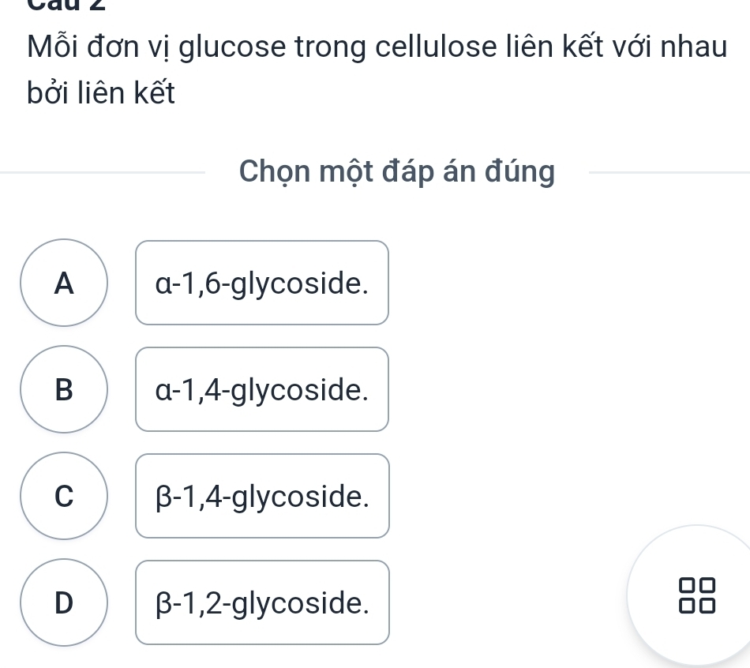The image size is (750, 668).
Task: Click the "Chọn một đáp án đúng" label
Action: tap(397, 171)
